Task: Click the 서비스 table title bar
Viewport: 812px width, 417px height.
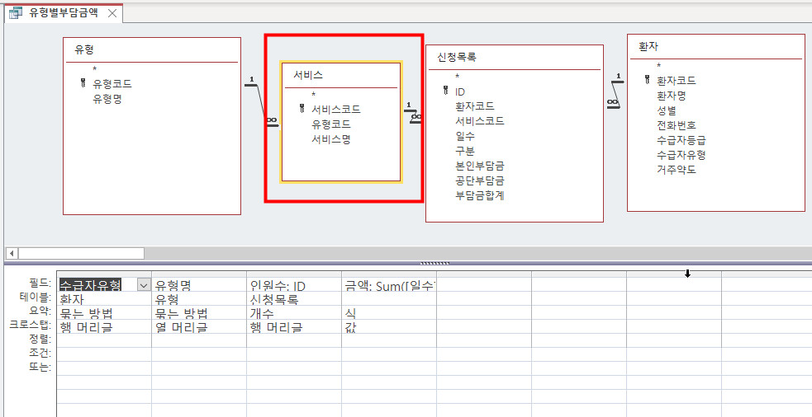Action: [340, 74]
